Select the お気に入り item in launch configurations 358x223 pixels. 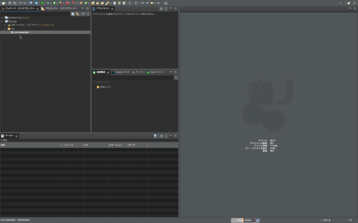click(105, 87)
